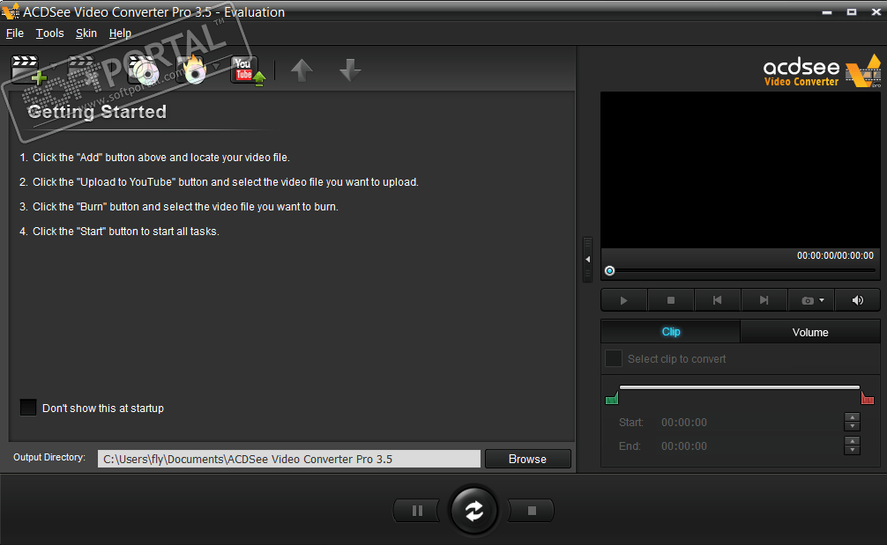This screenshot has width=887, height=545.
Task: Click the 00:00:00/00:00:00 time readout
Action: (x=835, y=256)
